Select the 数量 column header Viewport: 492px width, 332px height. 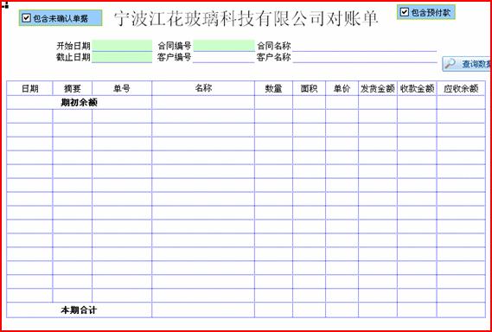pyautogui.click(x=273, y=88)
